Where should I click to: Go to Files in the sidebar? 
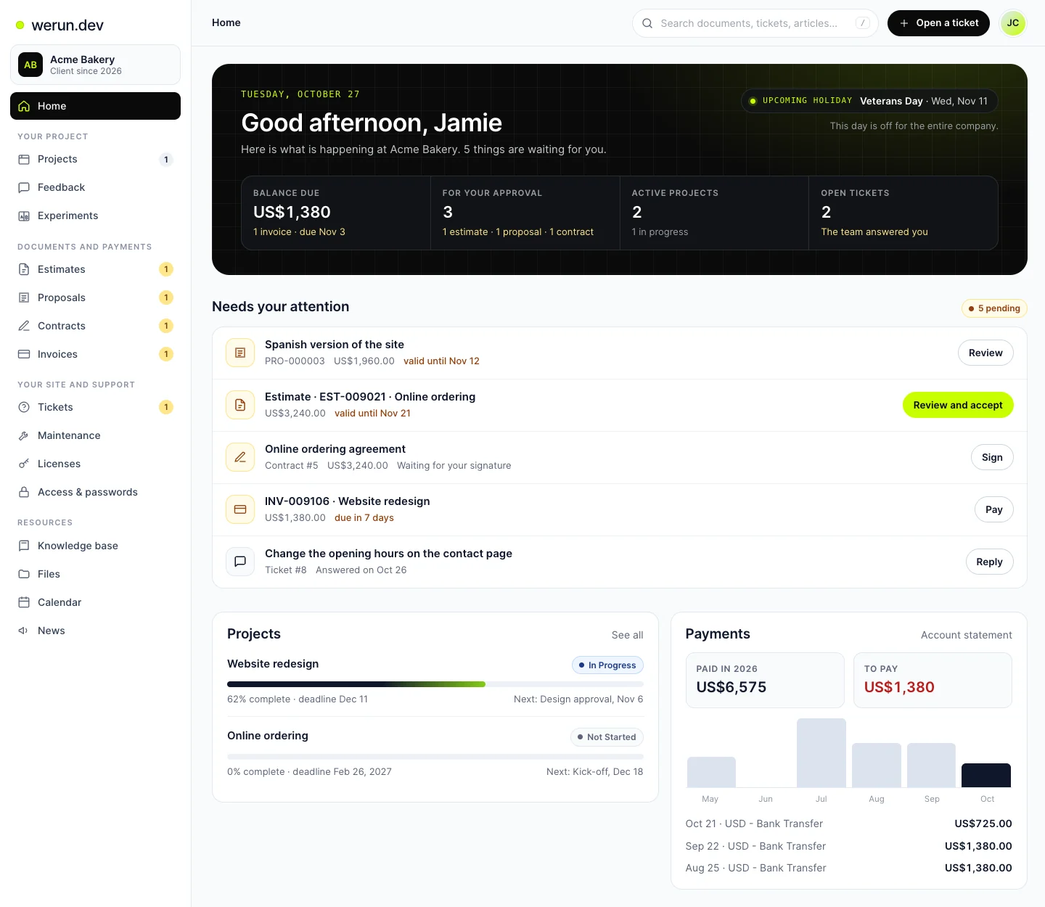tap(95, 574)
